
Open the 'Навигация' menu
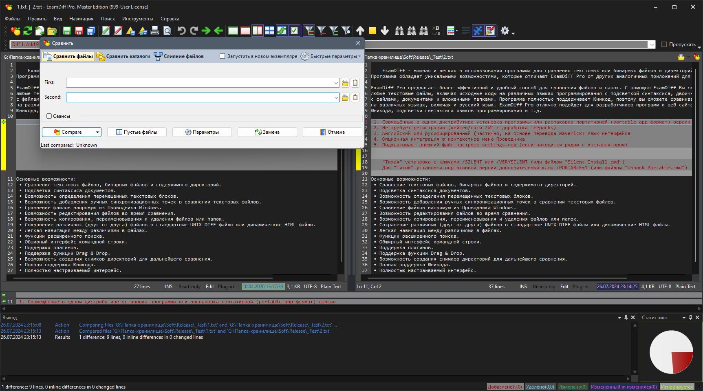(81, 19)
